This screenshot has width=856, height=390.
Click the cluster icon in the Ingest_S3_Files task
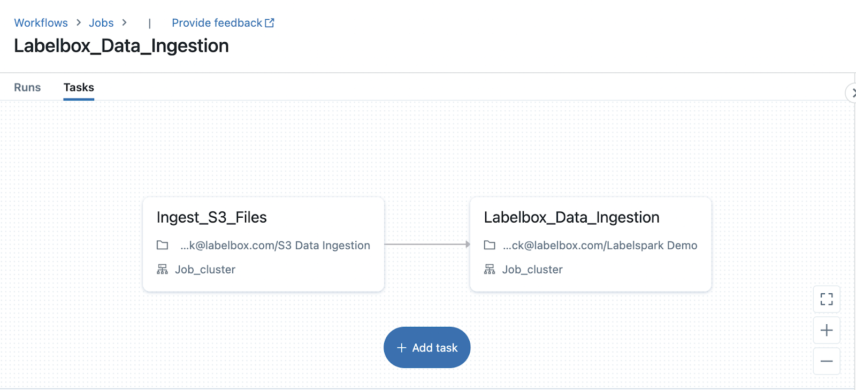tap(162, 270)
